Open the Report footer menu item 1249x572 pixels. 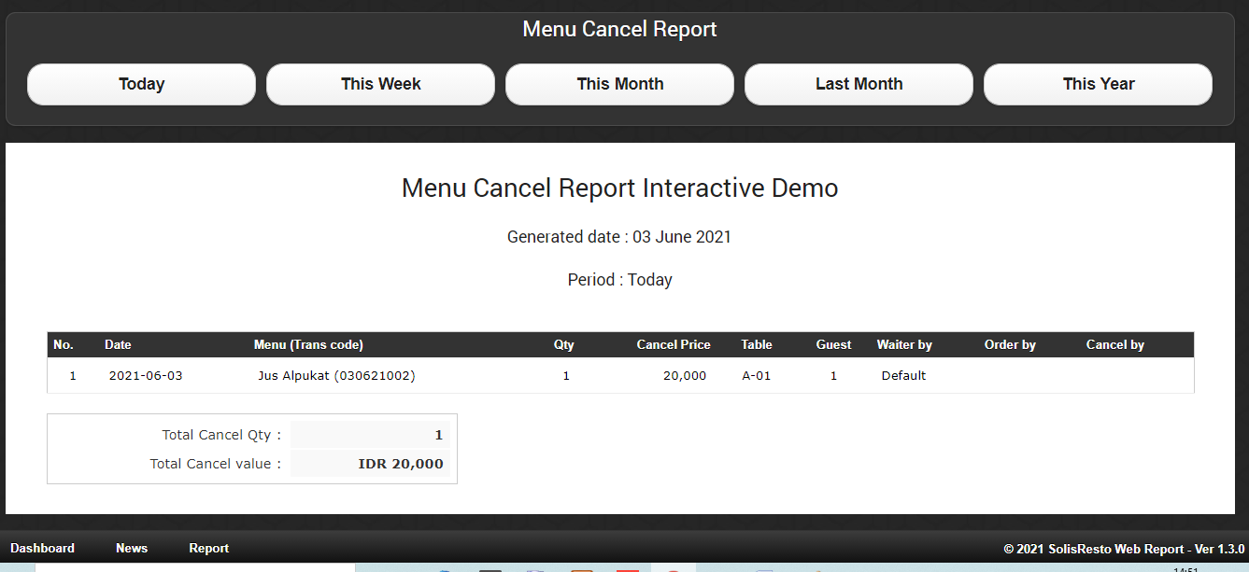point(208,548)
